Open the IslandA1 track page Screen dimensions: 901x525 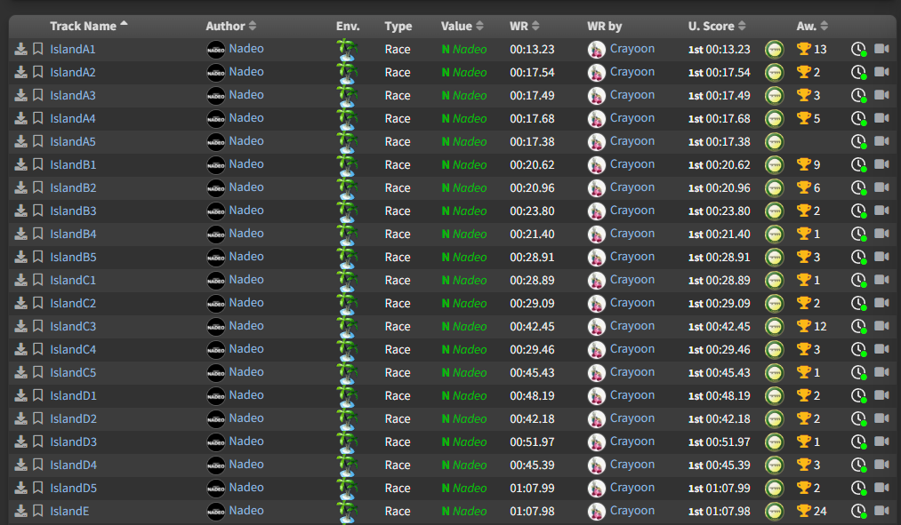[x=72, y=50]
